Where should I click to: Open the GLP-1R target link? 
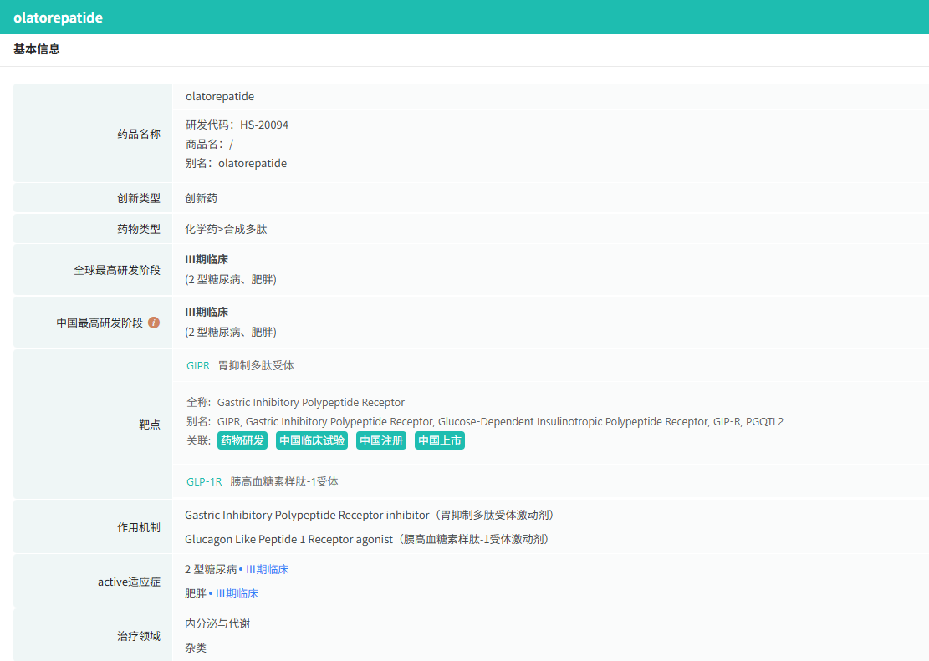[204, 481]
